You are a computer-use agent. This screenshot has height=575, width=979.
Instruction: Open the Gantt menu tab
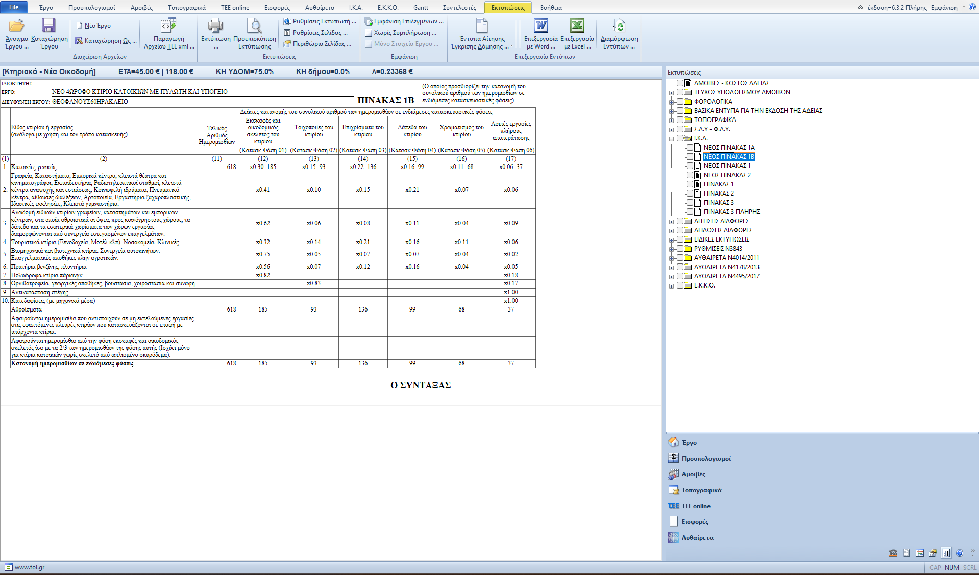421,8
